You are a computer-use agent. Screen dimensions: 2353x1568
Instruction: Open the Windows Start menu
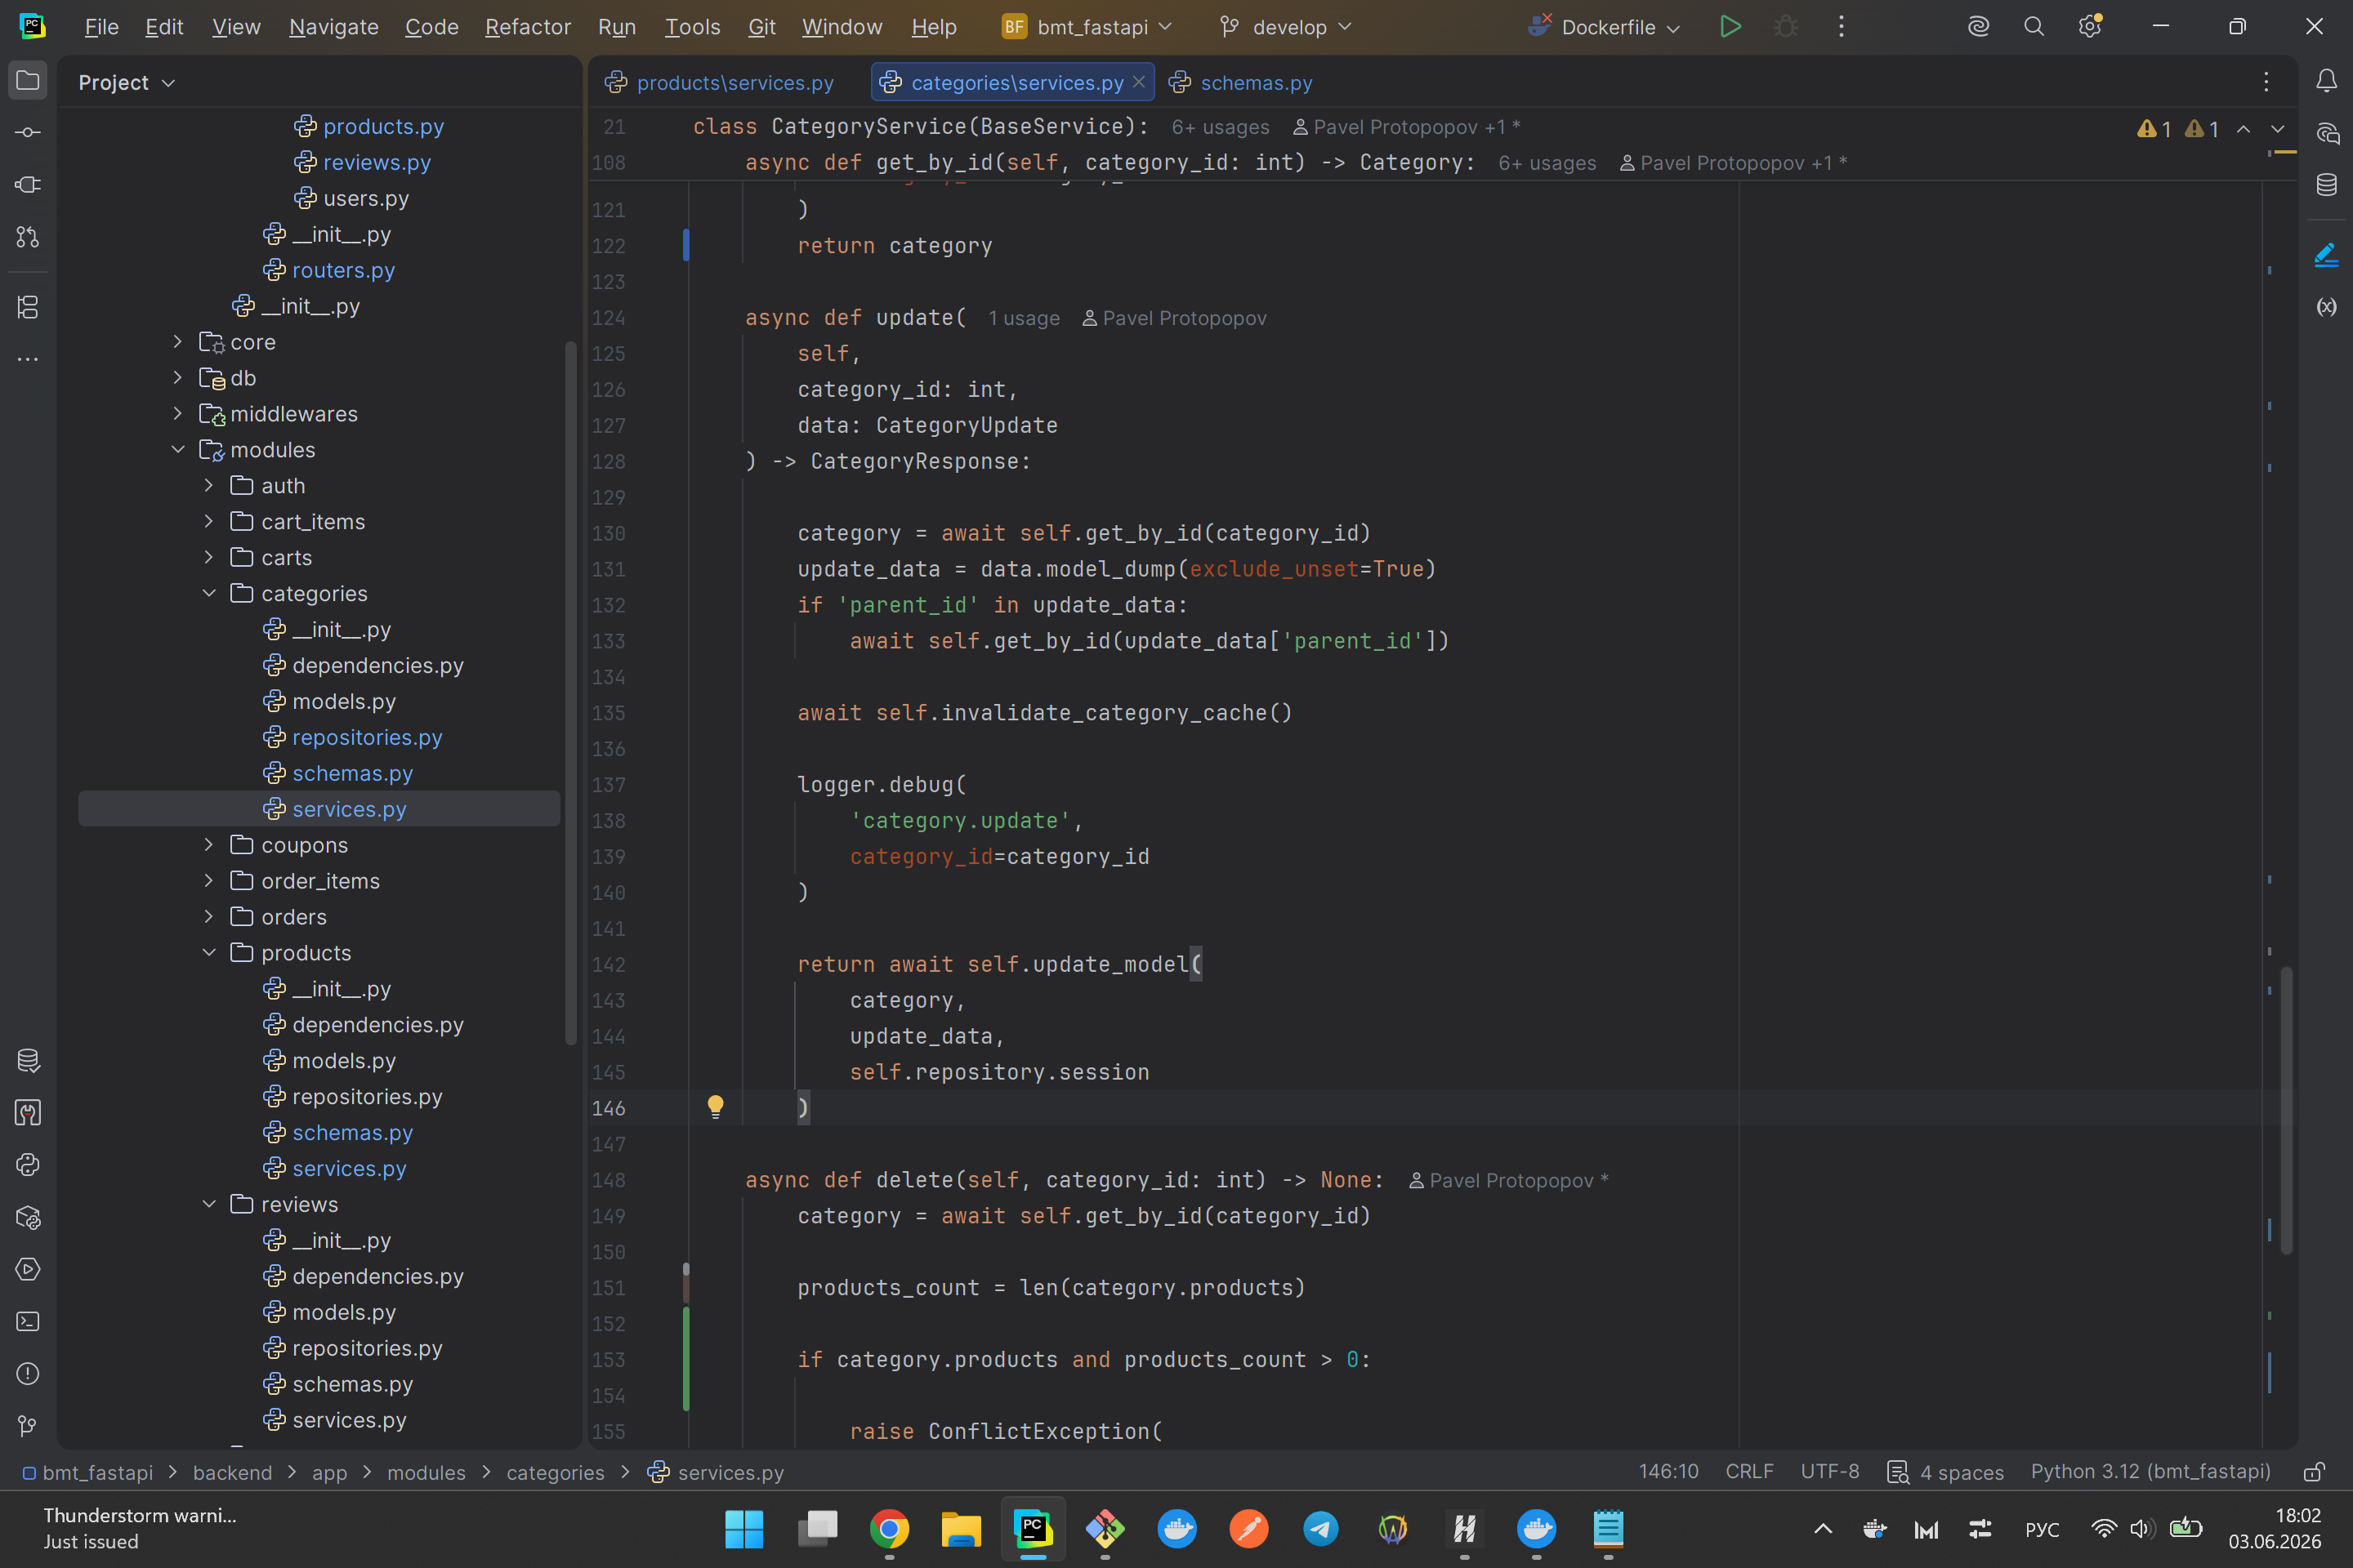coord(744,1528)
